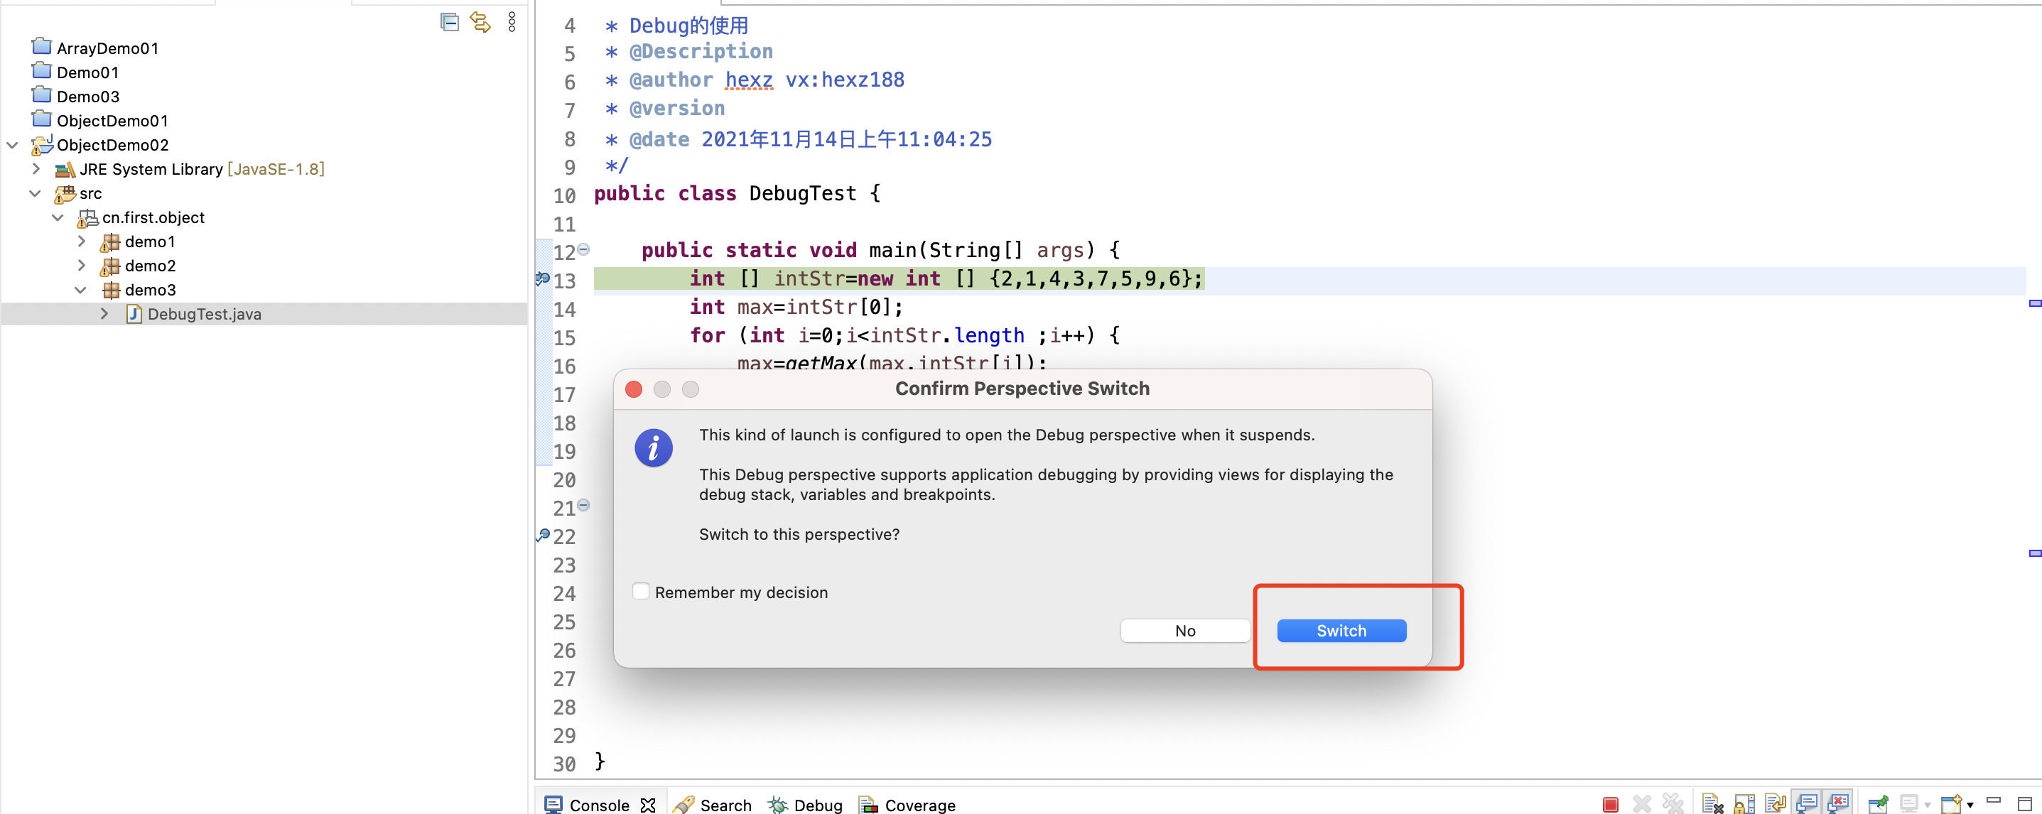Viewport: 2042px width, 814px height.
Task: Switch to the Debug tab in bottom panel
Action: [x=806, y=805]
